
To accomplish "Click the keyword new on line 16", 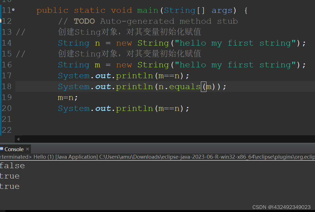I will [124, 65].
